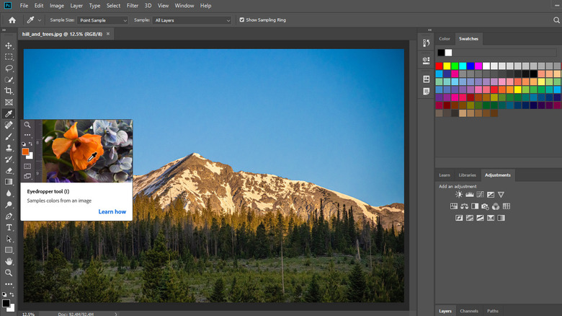This screenshot has height=316, width=562.
Task: Open the Sample Size dropdown
Action: point(104,20)
